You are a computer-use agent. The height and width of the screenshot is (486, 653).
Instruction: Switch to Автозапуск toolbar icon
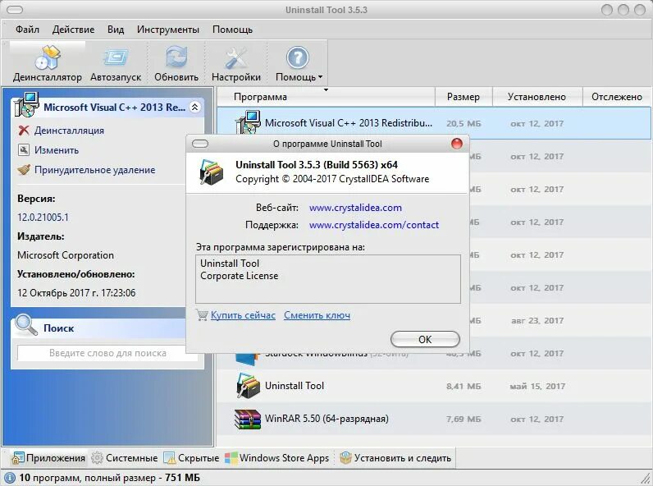point(116,57)
